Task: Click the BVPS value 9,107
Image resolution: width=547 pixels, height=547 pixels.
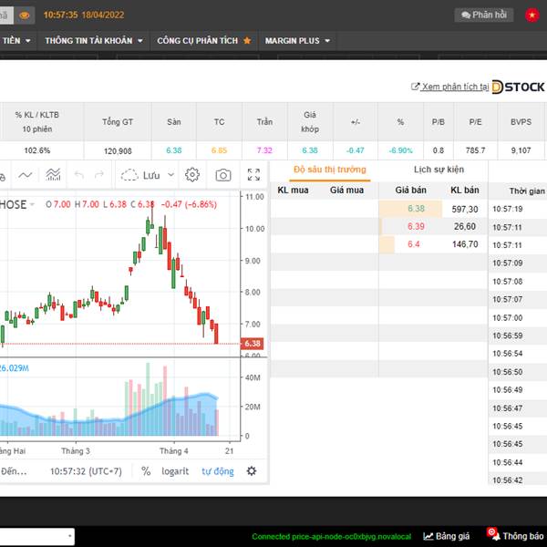Action: 521,150
